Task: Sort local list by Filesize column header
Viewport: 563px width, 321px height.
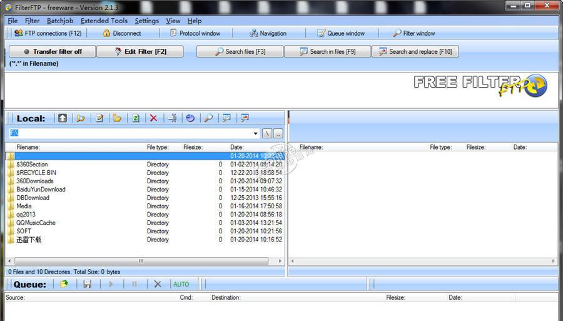Action: coord(193,147)
